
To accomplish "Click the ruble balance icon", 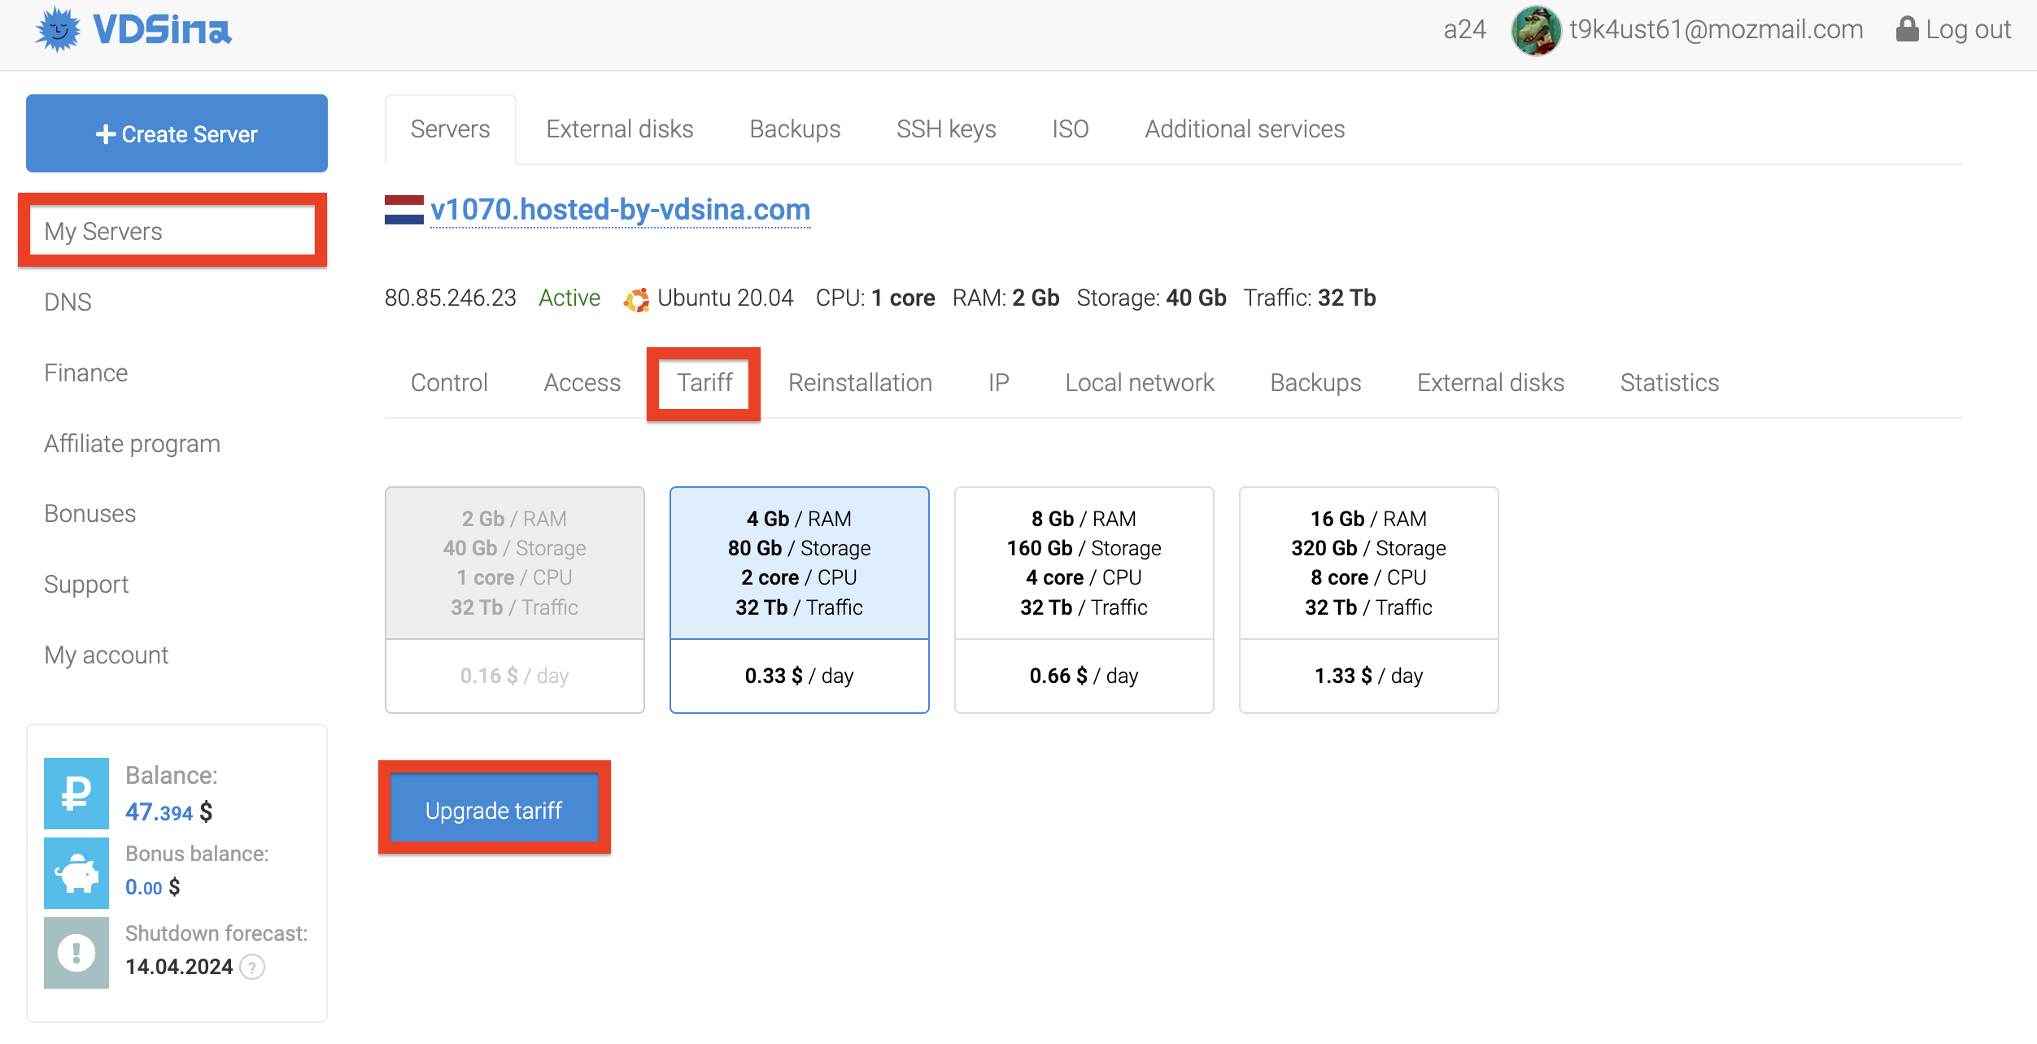I will point(76,794).
